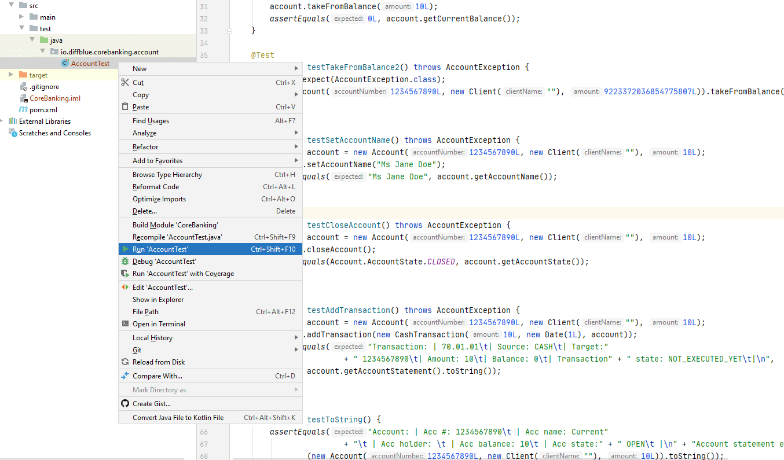784x460 pixels.
Task: Click the Debug bug icon
Action: [x=124, y=262]
